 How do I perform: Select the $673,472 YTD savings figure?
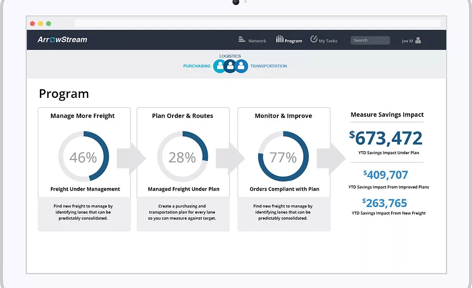[x=385, y=138]
